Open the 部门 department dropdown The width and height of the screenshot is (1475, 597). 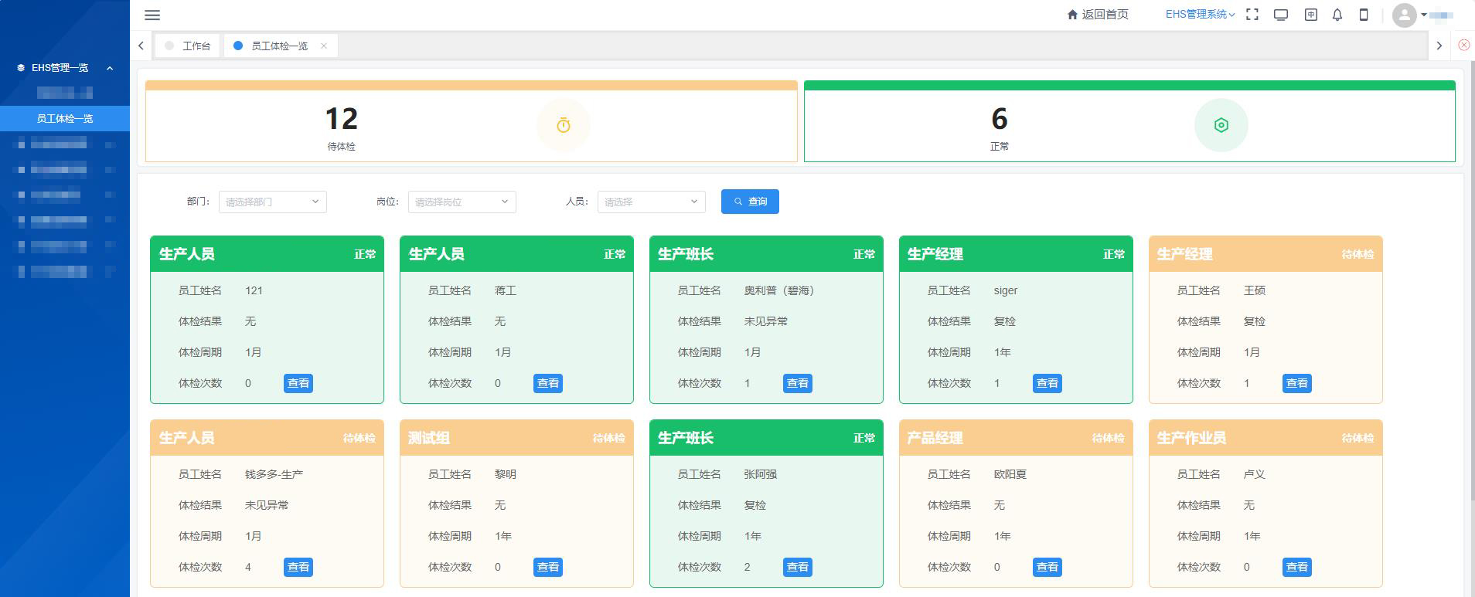click(x=272, y=202)
